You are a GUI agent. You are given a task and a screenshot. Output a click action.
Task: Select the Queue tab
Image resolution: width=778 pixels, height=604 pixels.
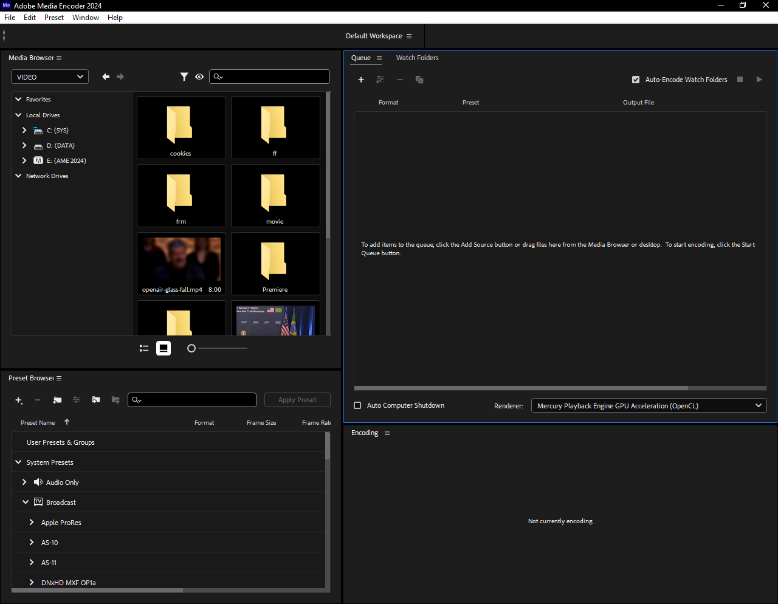(x=361, y=58)
